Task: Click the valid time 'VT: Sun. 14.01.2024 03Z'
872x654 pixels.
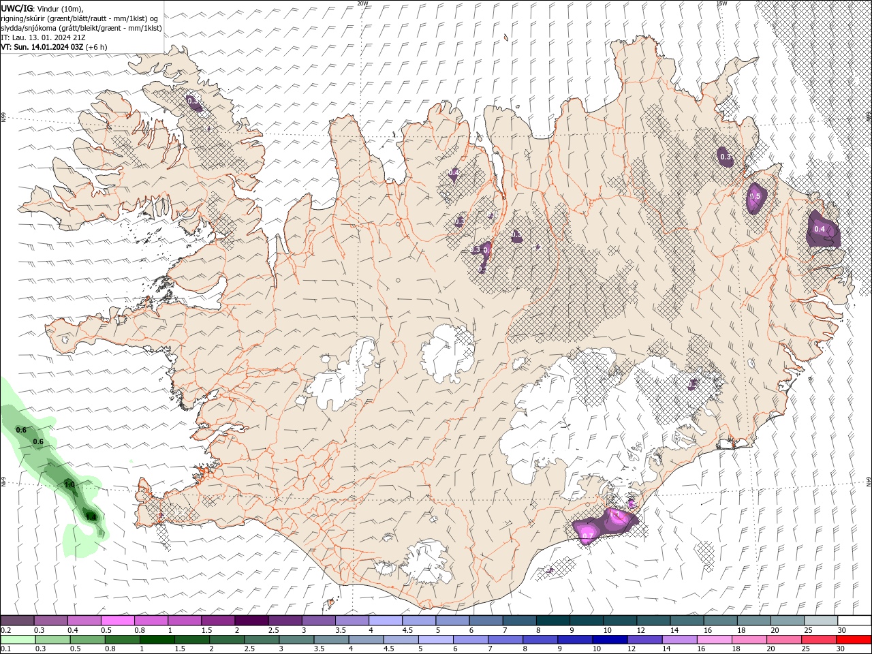Action: [42, 47]
